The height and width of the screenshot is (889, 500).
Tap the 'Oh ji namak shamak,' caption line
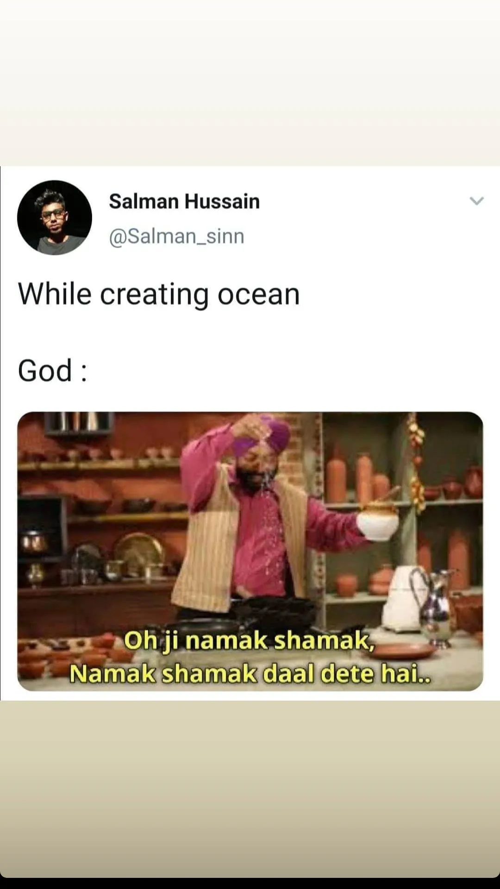pos(249,641)
